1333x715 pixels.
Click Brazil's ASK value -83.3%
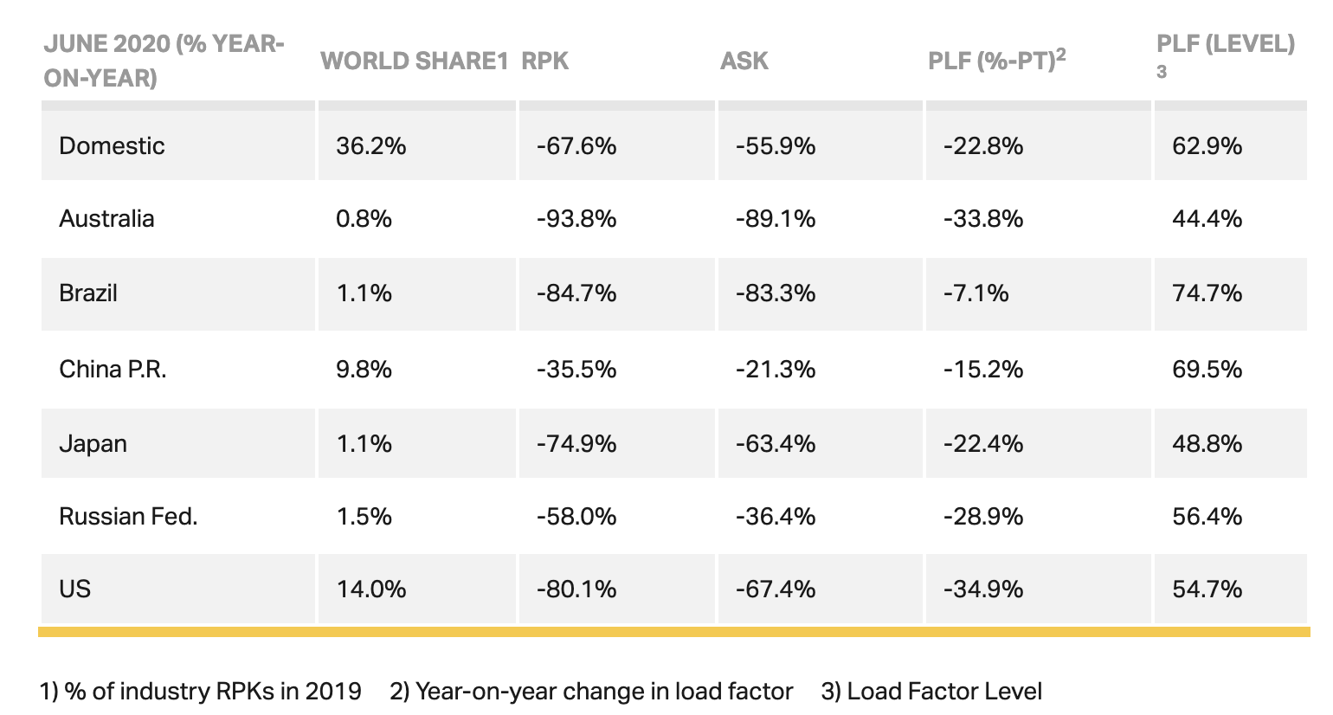776,293
